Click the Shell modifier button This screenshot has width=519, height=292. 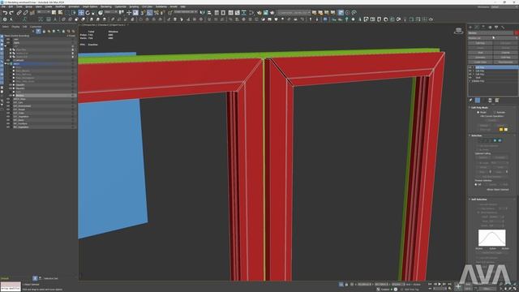tap(480, 53)
